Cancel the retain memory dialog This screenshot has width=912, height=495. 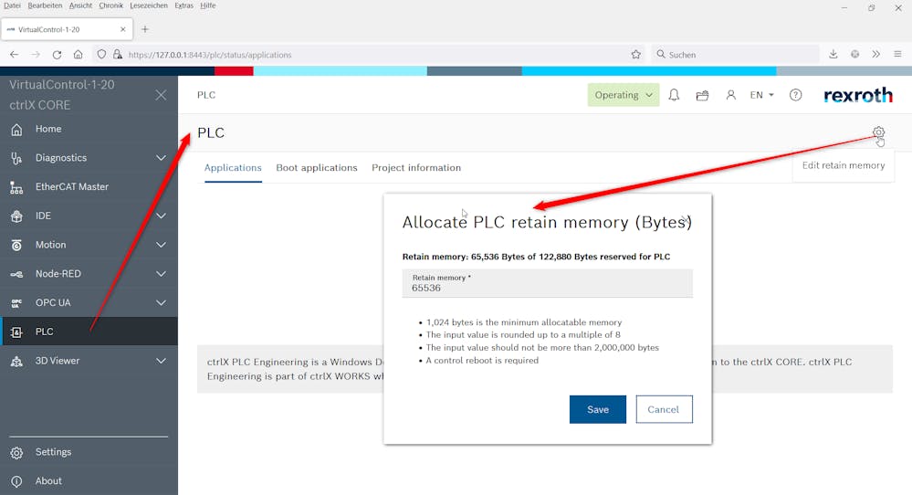(x=664, y=409)
